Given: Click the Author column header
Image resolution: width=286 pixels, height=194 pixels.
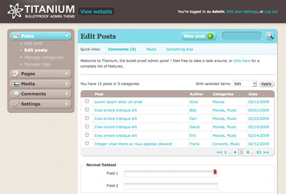Looking at the screenshot, I should [197, 94].
